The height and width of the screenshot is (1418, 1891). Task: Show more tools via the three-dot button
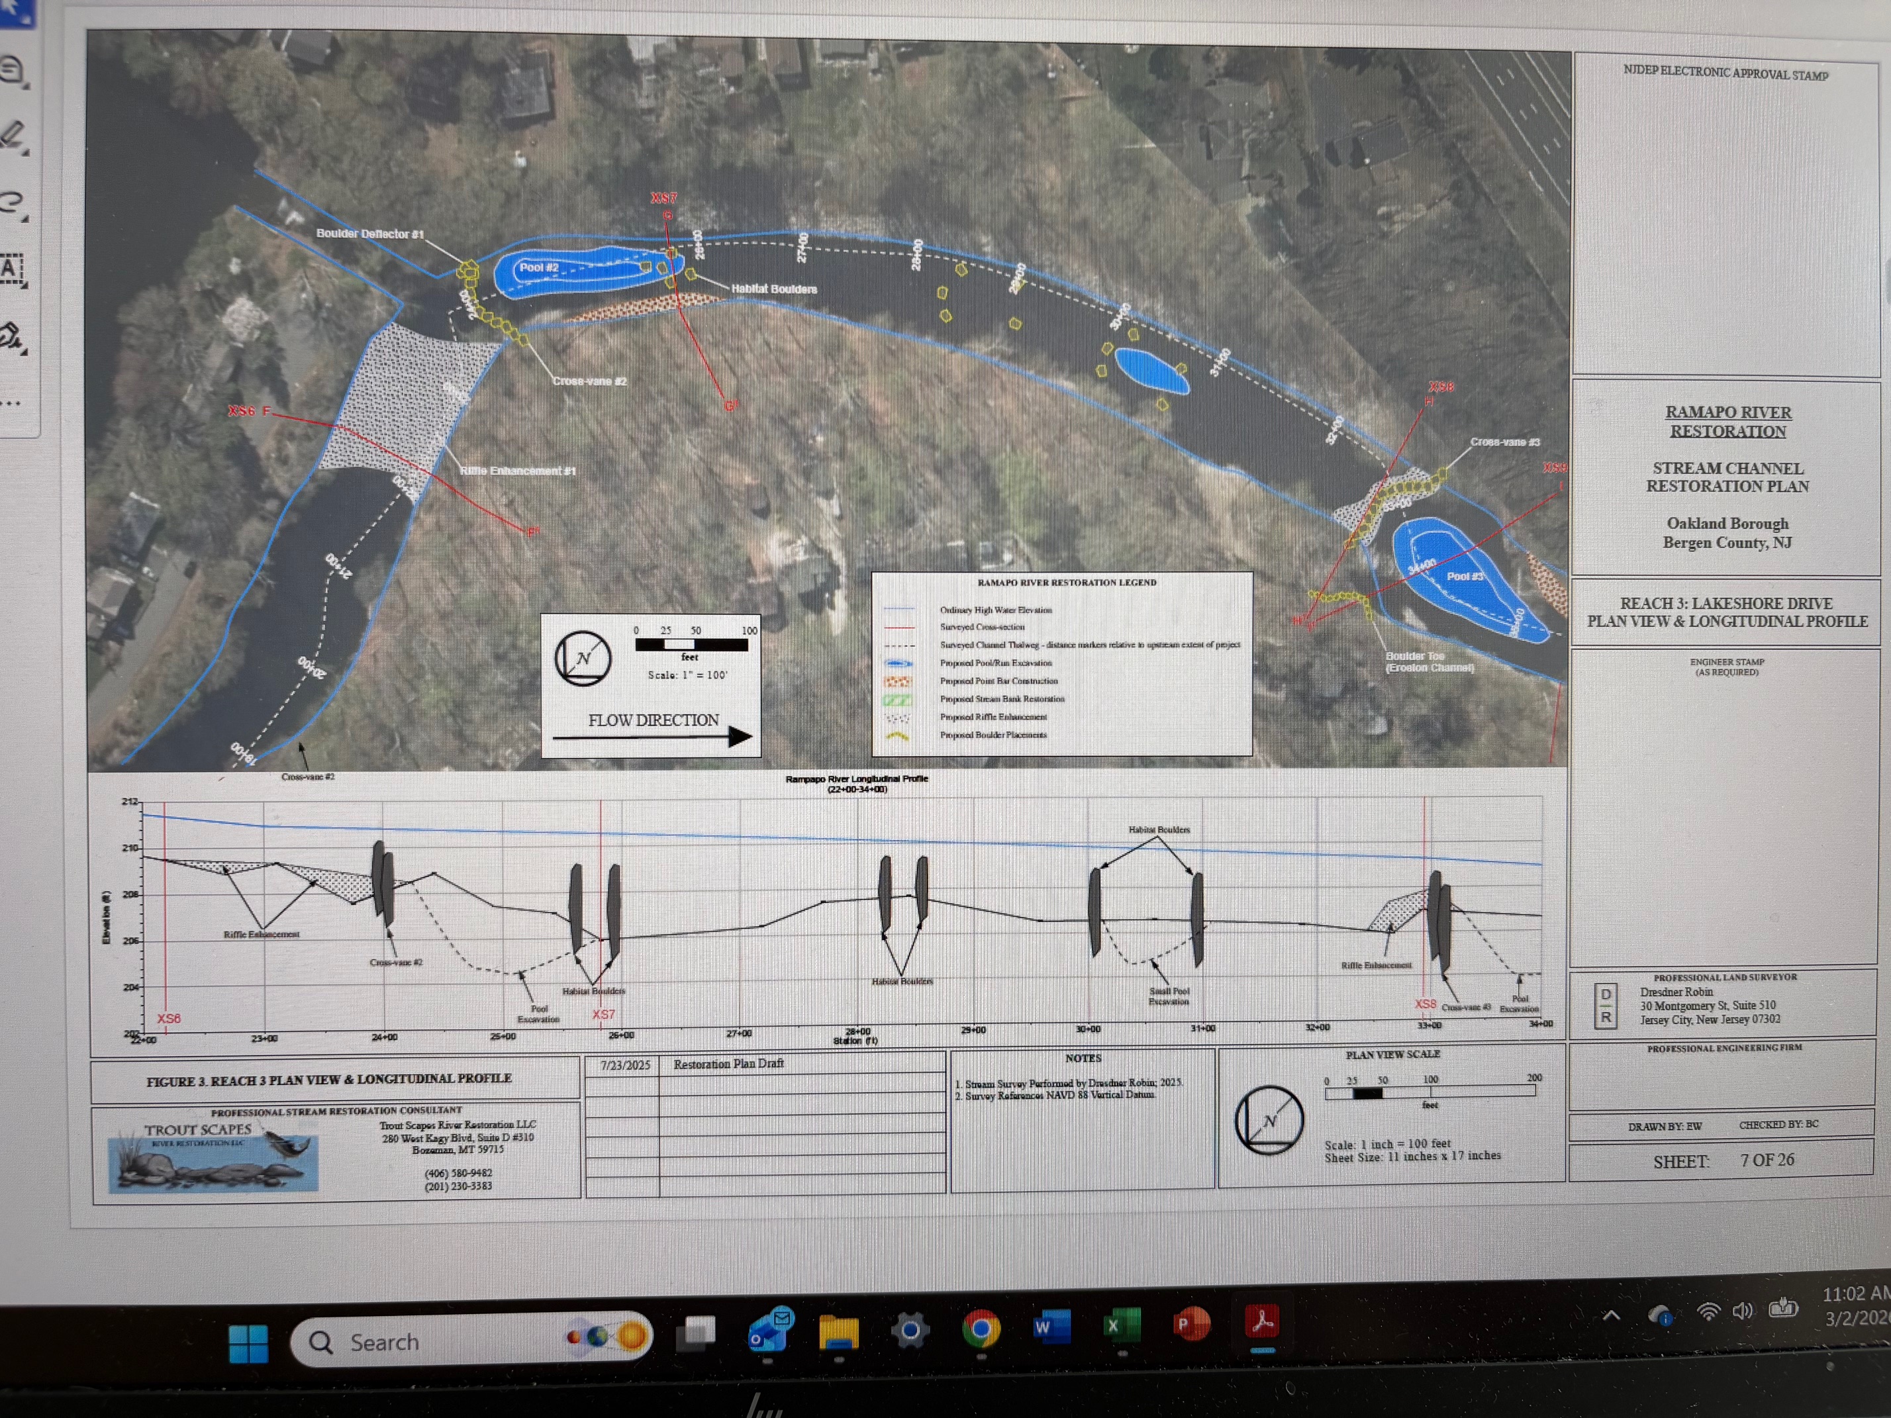point(11,402)
